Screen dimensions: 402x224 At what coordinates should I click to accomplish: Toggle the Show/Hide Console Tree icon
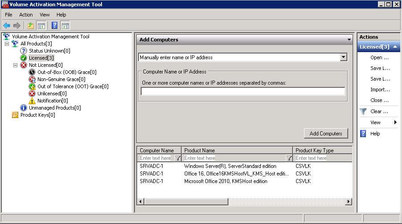pos(41,26)
